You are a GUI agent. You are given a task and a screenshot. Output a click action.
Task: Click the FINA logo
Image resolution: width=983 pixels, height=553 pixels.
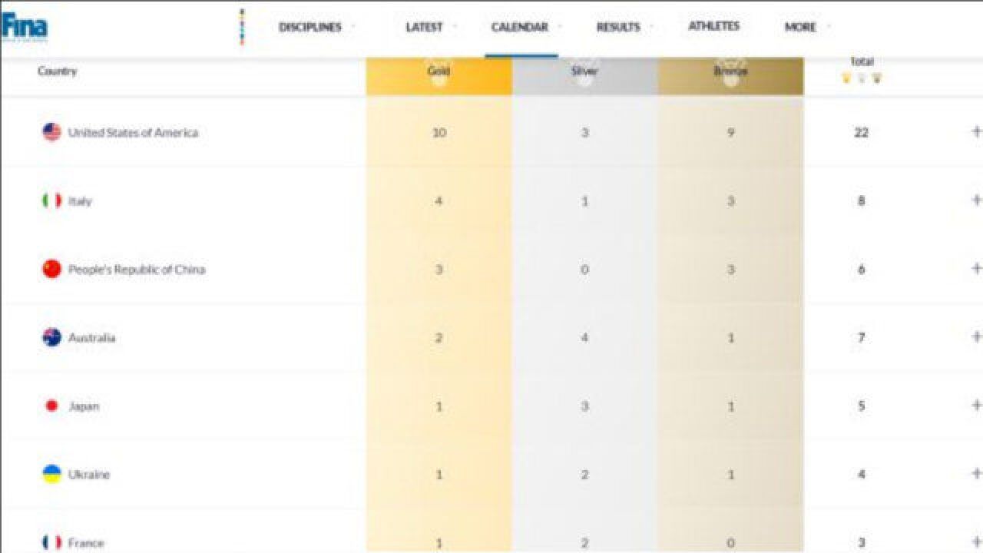pos(24,27)
